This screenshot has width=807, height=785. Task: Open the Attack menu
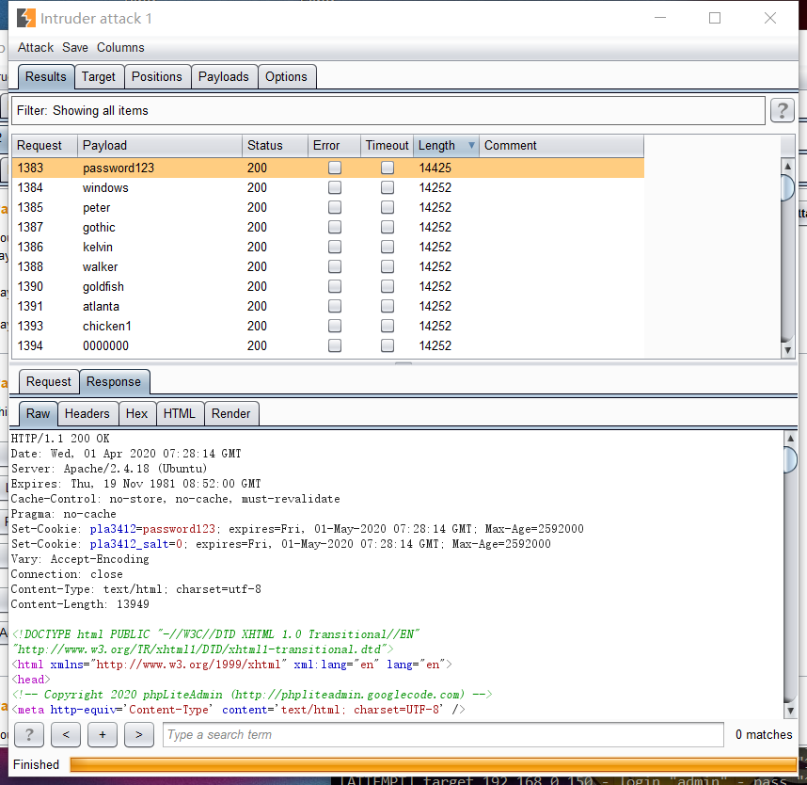click(36, 47)
